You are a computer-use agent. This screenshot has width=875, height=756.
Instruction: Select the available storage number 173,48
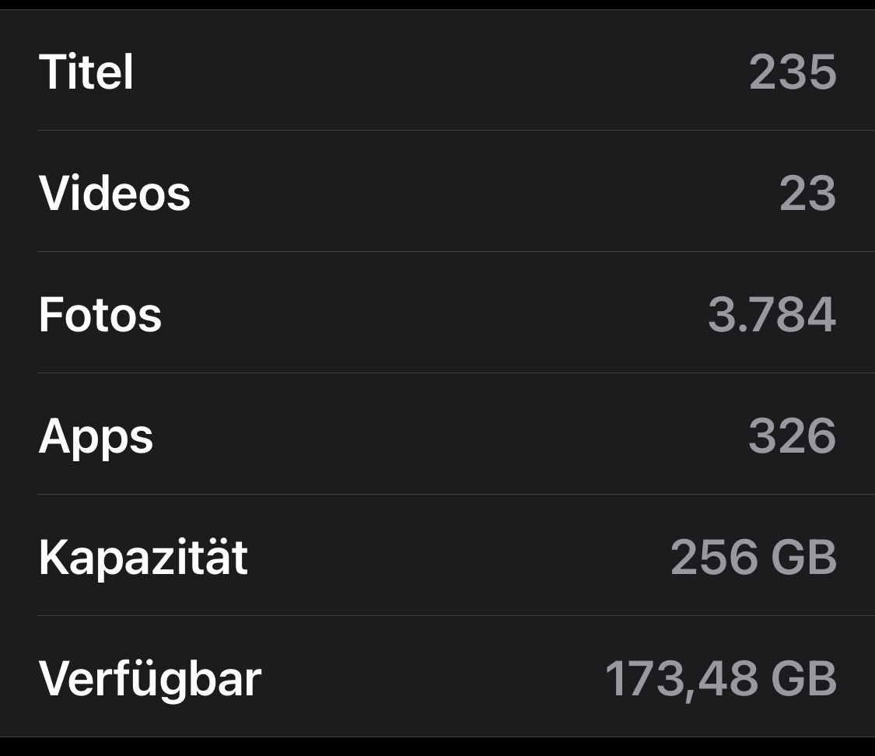[x=681, y=679]
